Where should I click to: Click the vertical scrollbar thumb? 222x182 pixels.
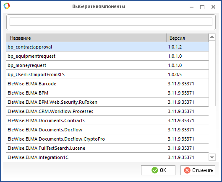click(x=212, y=73)
